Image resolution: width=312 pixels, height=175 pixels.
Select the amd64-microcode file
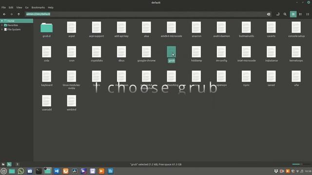point(171,30)
